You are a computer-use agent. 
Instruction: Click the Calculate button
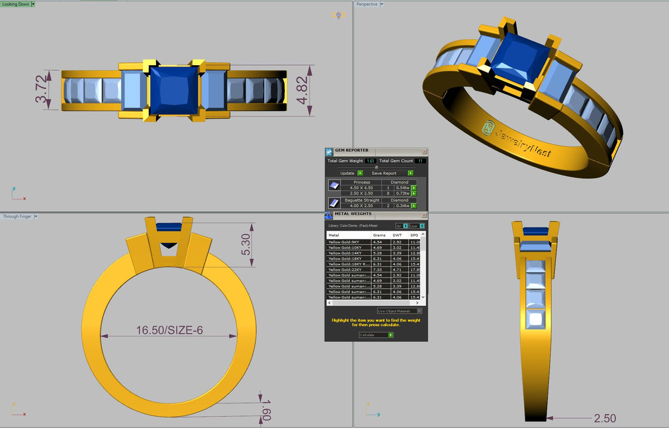point(376,335)
